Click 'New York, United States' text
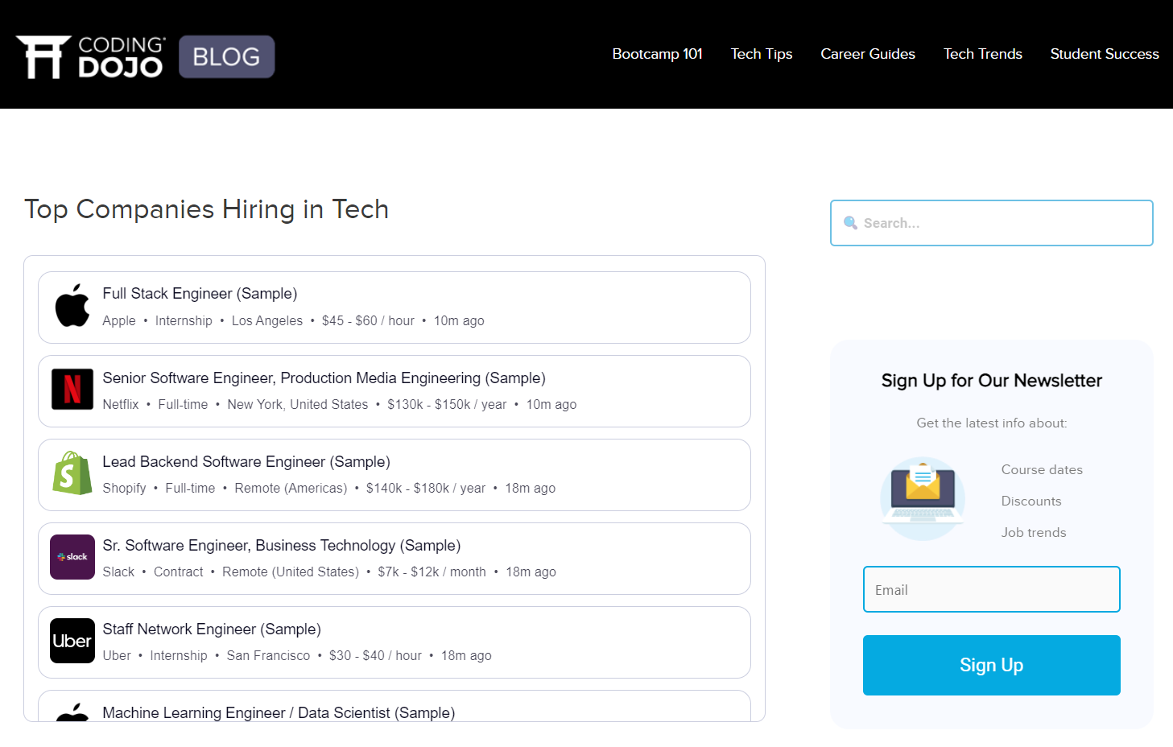Viewport: 1173px width, 747px height. (x=298, y=404)
